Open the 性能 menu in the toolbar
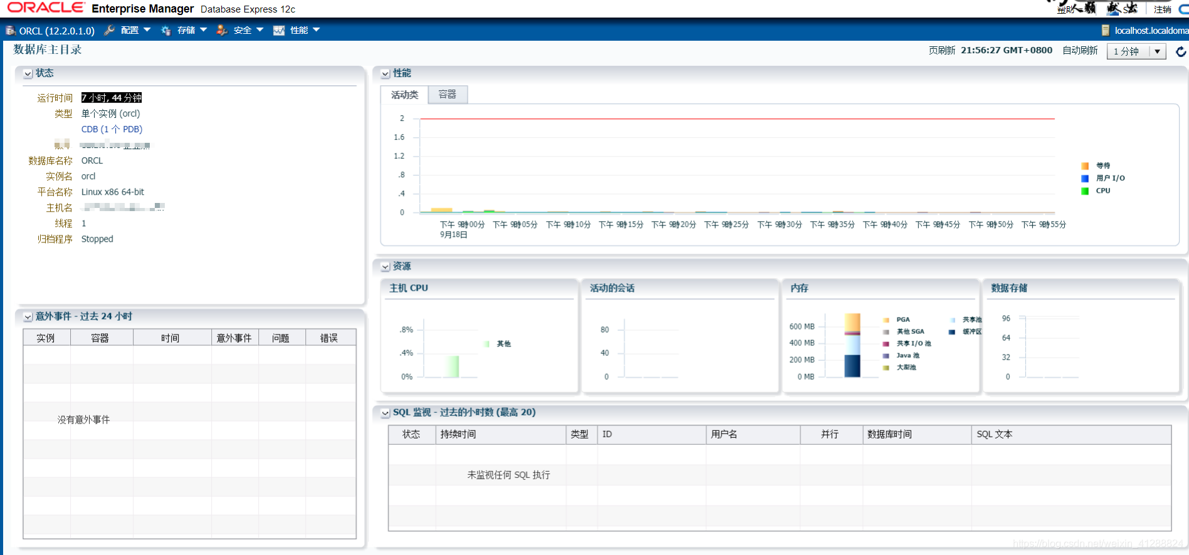 [305, 30]
